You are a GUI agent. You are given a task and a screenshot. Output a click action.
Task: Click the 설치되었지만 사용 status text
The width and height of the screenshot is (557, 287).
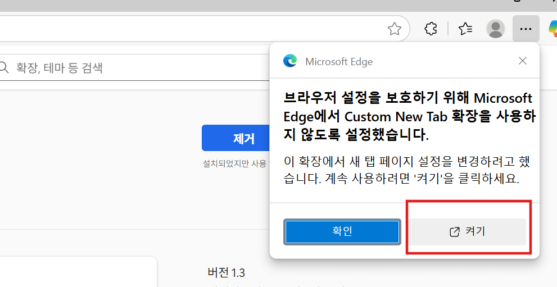234,163
